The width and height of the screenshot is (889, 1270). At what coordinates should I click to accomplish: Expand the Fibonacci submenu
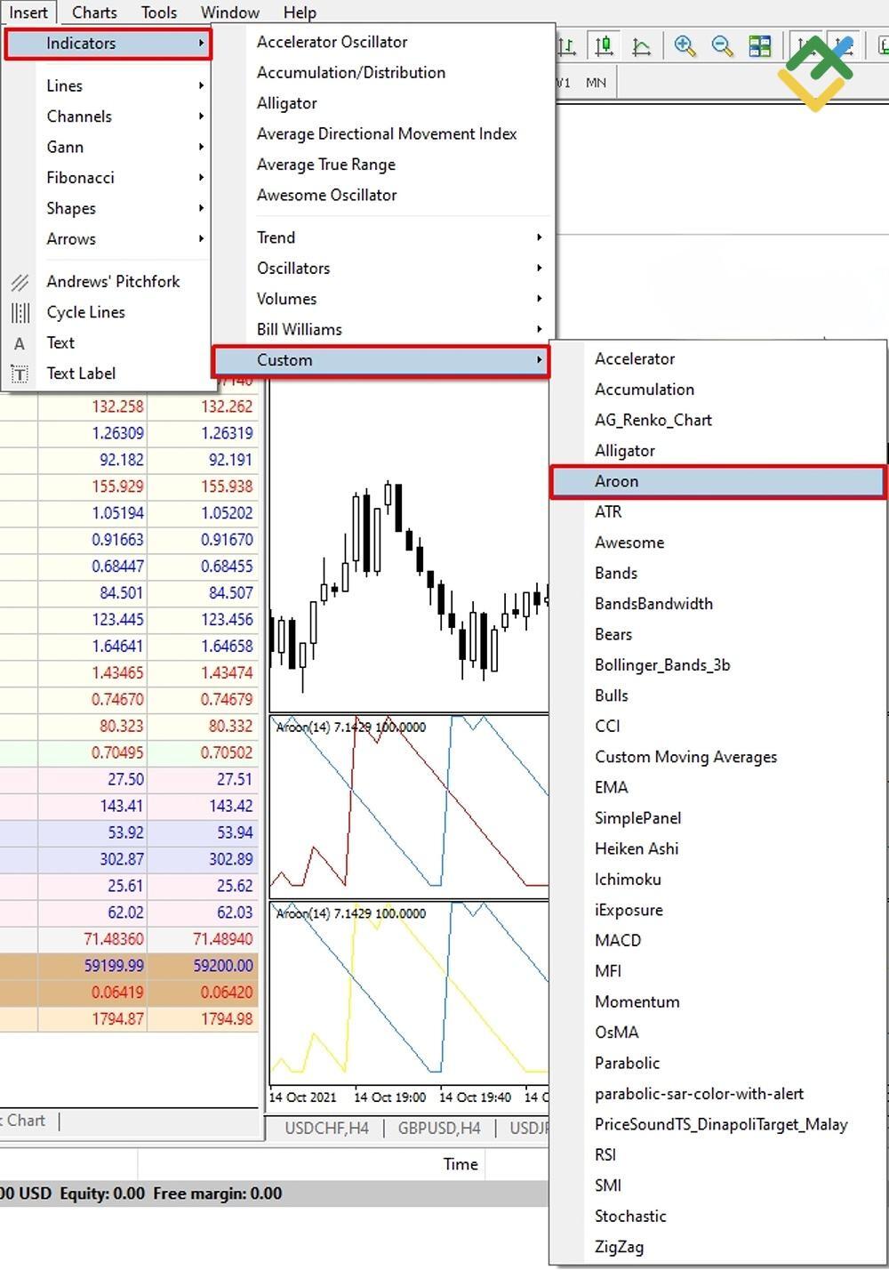[x=108, y=178]
